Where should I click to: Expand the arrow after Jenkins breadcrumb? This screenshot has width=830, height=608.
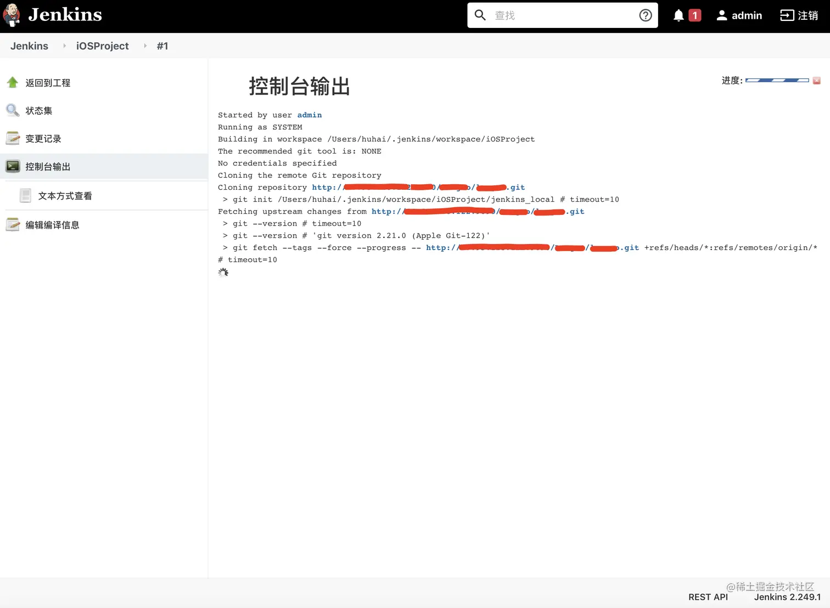[64, 46]
